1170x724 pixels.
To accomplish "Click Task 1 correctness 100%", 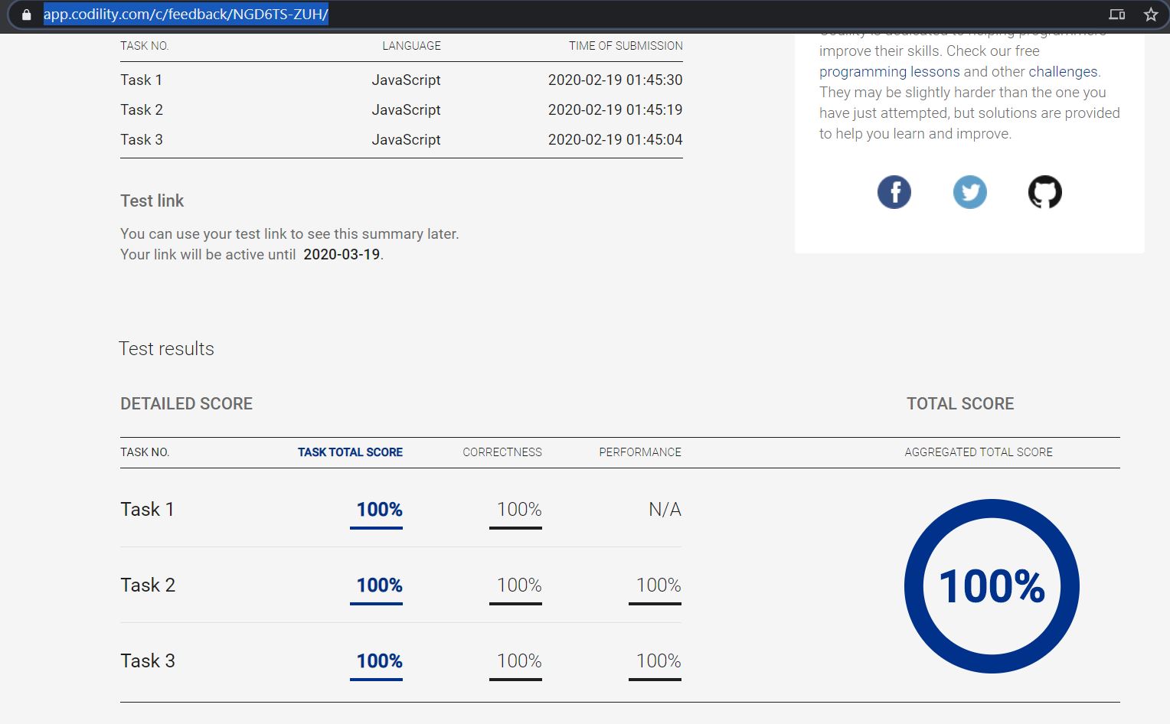I will [x=519, y=510].
